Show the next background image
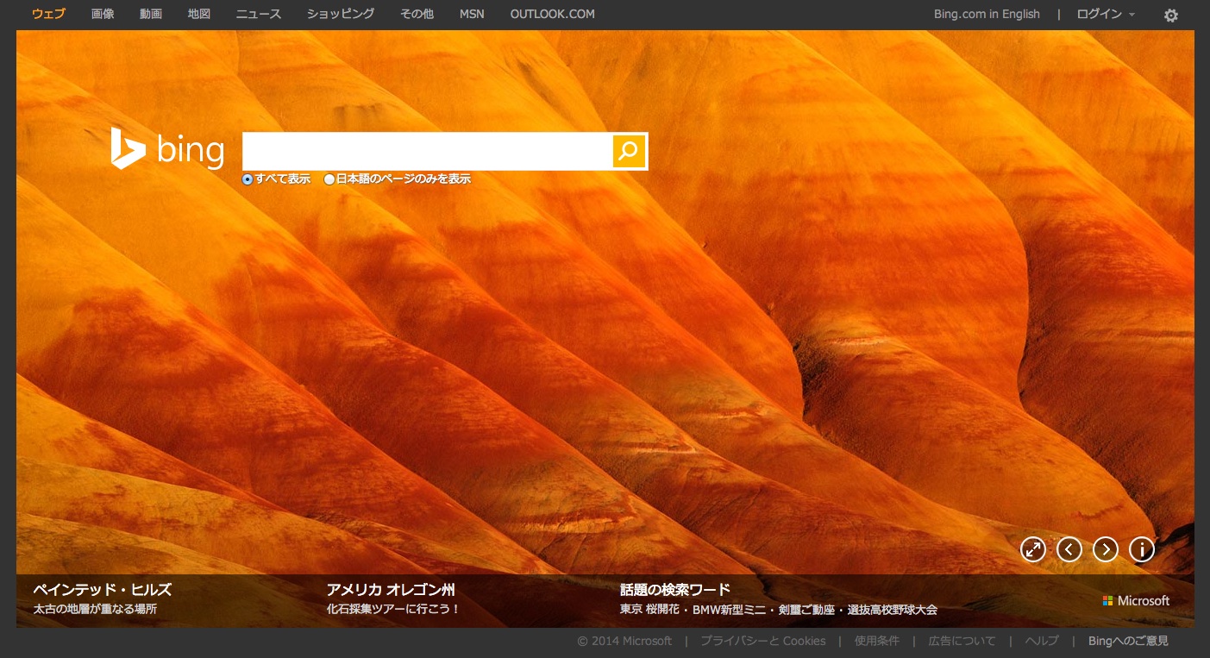 coord(1106,549)
